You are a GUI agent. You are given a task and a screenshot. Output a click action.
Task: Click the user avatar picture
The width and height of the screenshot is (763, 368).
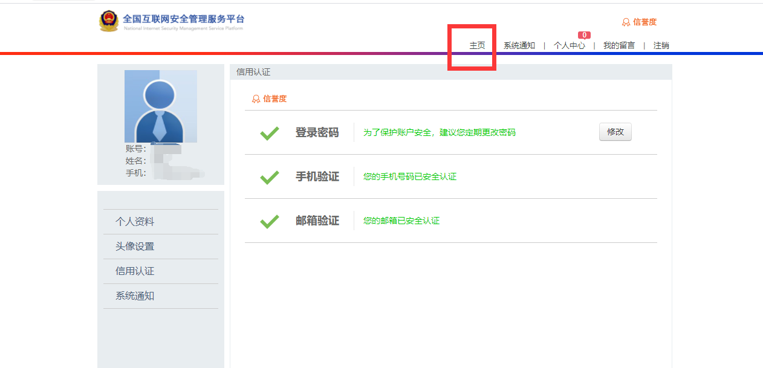(160, 106)
